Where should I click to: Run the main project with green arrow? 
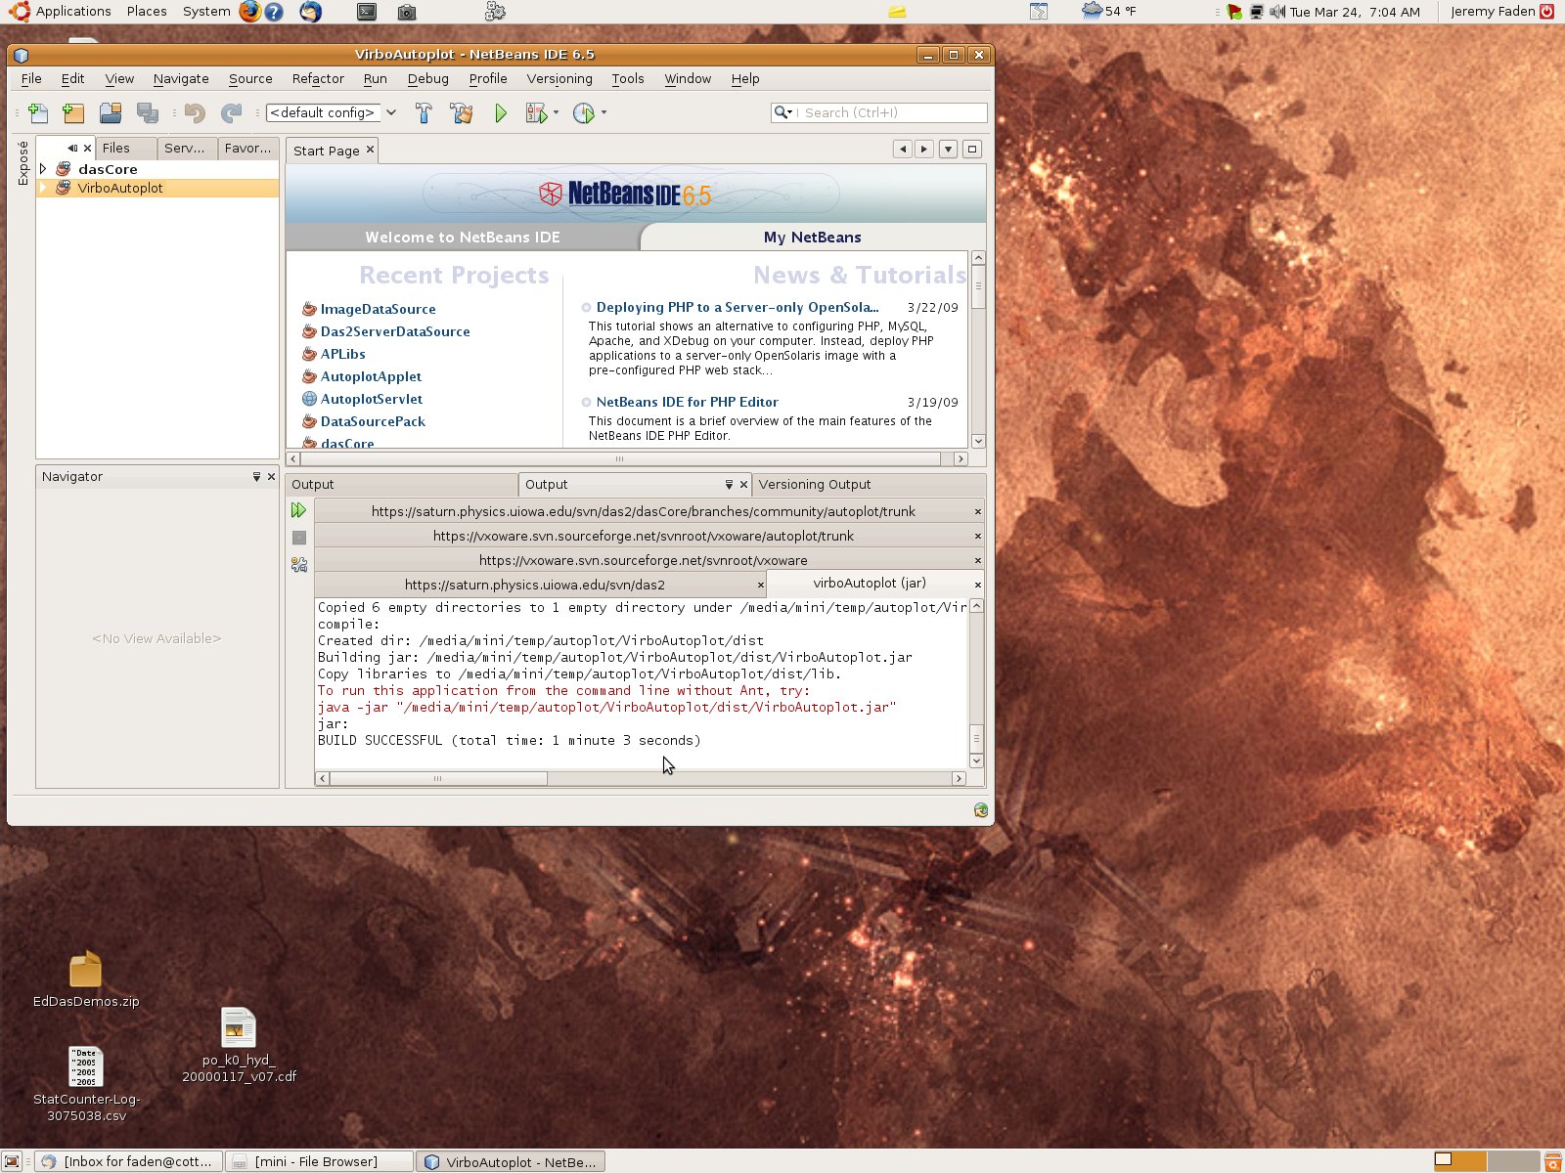(501, 112)
